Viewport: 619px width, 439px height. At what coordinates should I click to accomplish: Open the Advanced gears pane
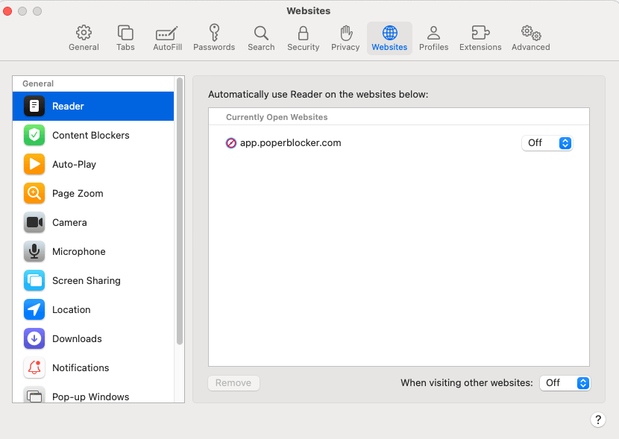[x=530, y=38]
